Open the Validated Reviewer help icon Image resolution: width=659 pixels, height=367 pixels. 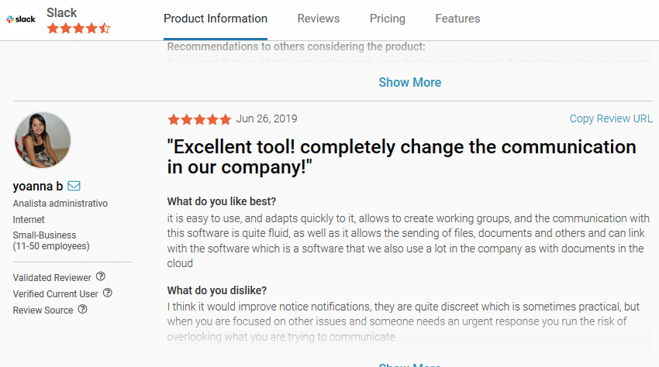coord(101,277)
